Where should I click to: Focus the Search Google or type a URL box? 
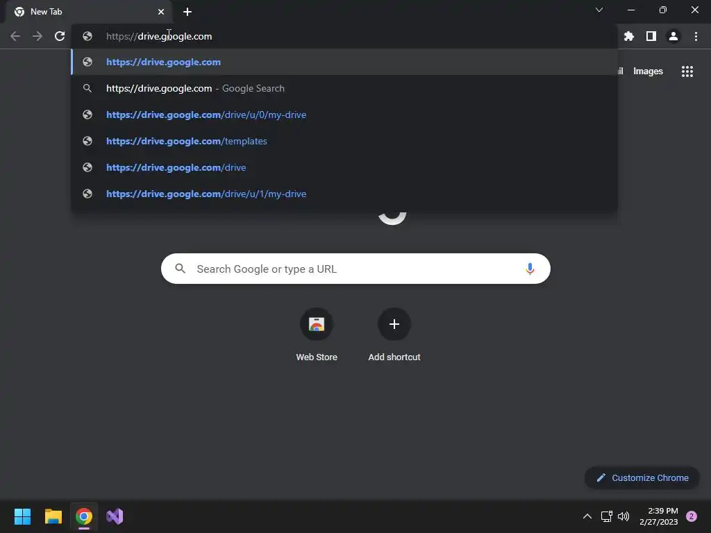coord(355,269)
